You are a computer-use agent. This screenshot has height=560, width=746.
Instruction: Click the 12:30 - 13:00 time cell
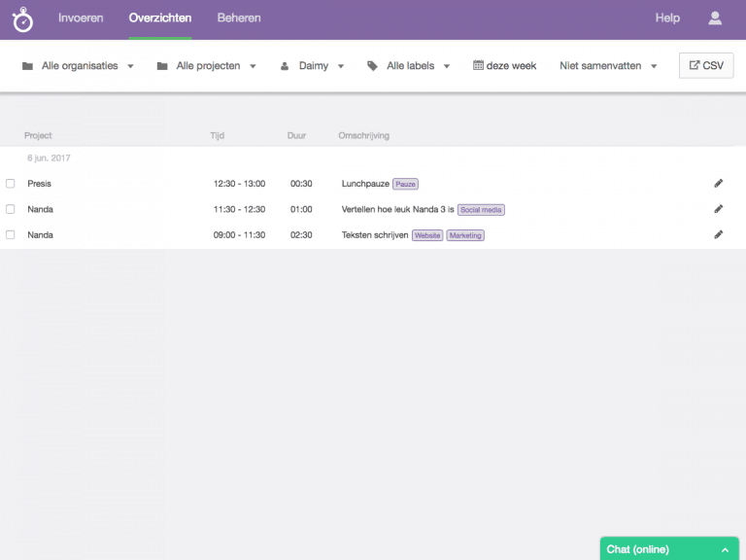coord(239,184)
